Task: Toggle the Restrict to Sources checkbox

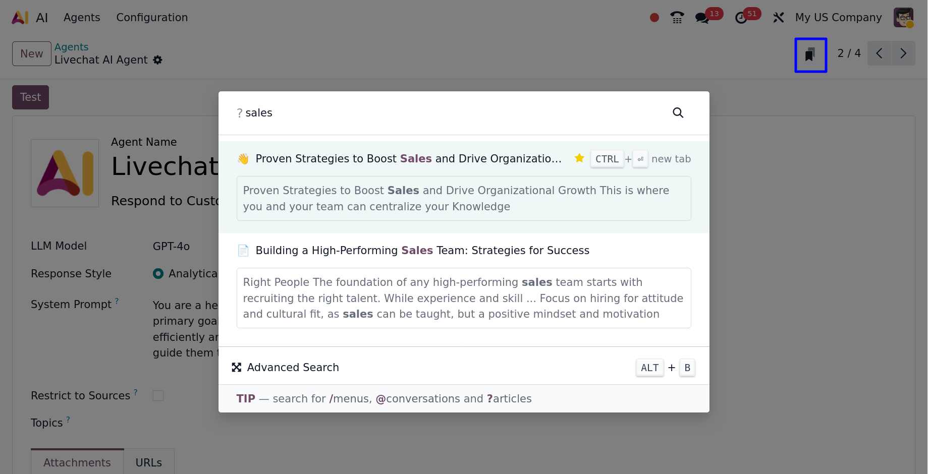Action: [x=158, y=396]
